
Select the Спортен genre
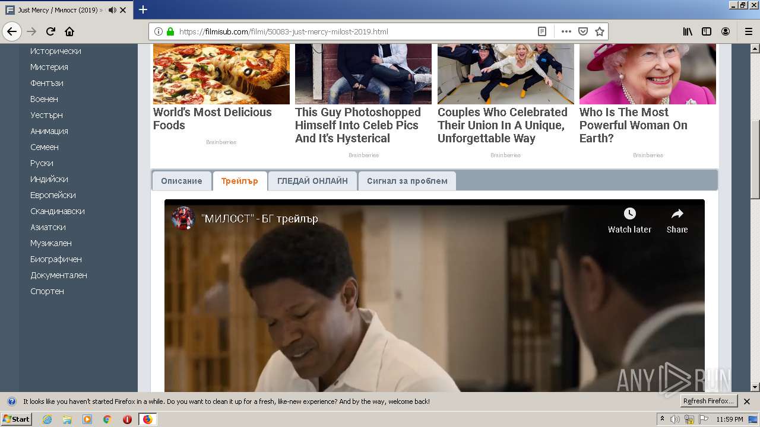pyautogui.click(x=47, y=291)
